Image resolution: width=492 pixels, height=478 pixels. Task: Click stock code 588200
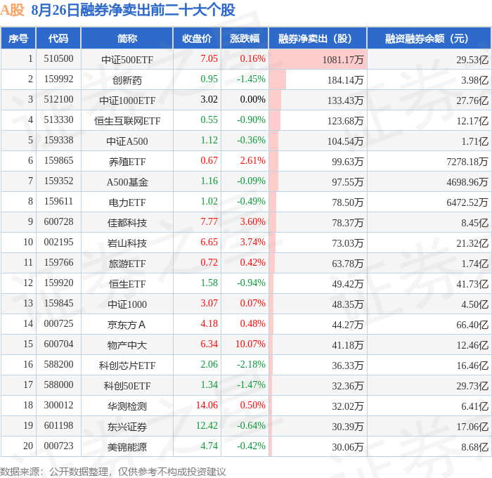pos(58,365)
